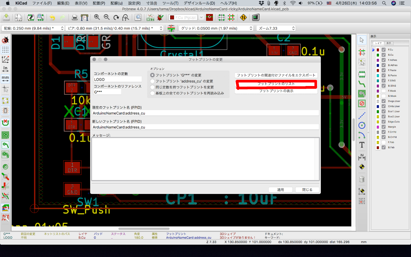Switch to the 表示 tab in layers panel
The image size is (411, 257).
pos(389,43)
